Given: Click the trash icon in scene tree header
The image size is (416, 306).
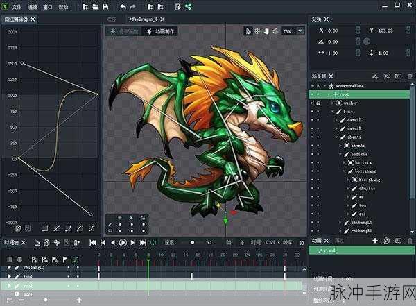Looking at the screenshot, I should tap(410, 76).
